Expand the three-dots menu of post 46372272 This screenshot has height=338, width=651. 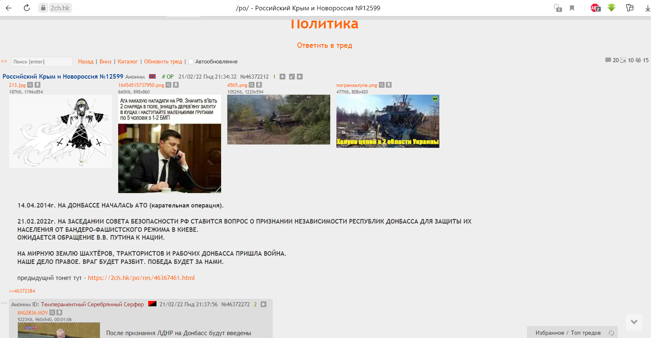click(x=4, y=303)
